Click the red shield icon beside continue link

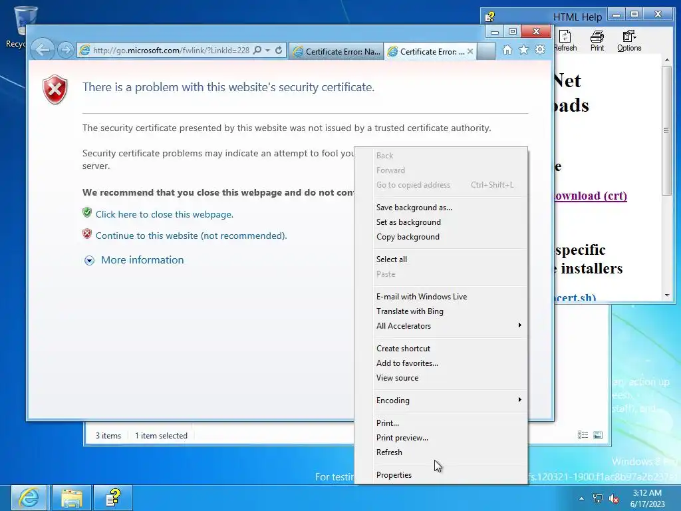(87, 234)
